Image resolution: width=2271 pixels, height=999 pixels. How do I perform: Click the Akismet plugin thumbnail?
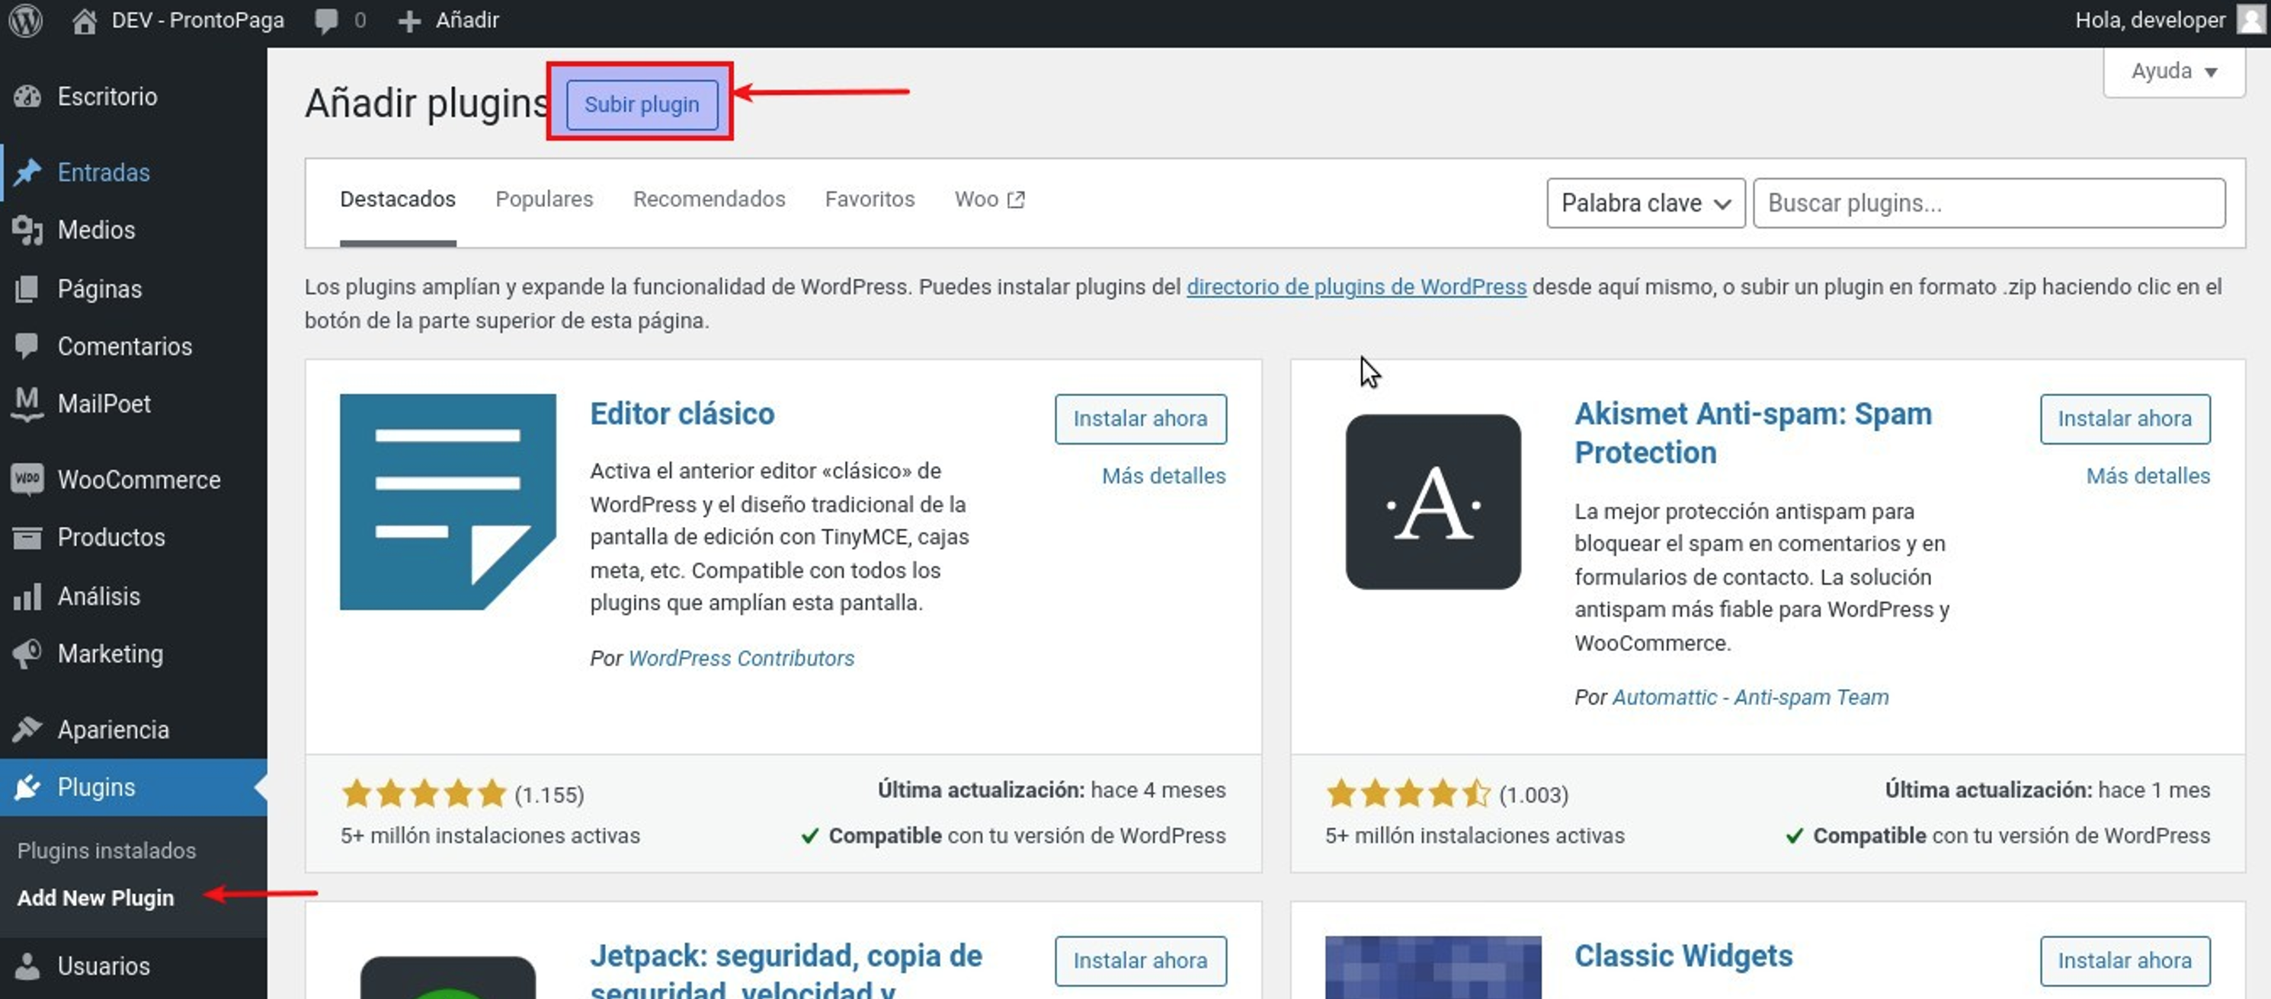1433,502
